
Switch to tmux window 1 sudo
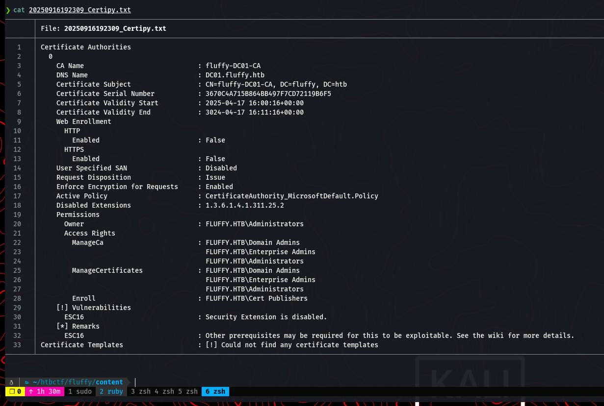click(80, 391)
